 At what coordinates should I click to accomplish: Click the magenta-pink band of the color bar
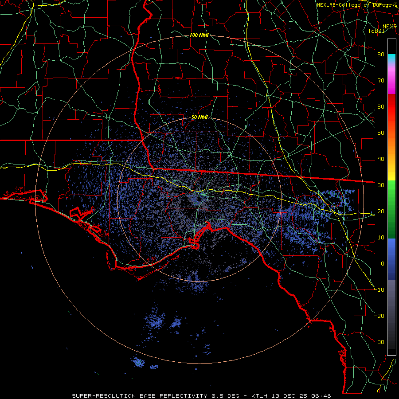[391, 79]
